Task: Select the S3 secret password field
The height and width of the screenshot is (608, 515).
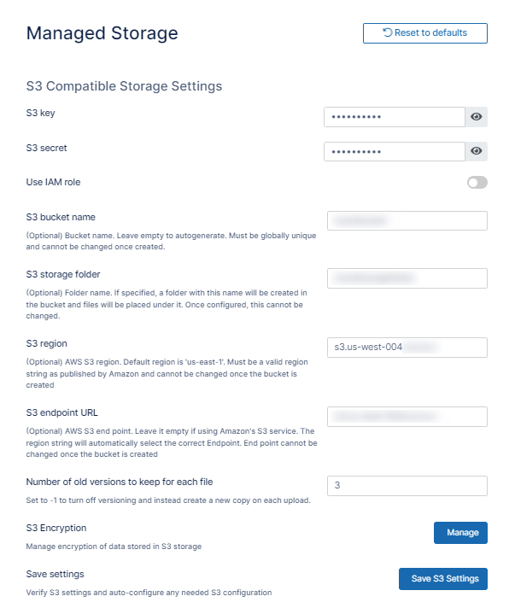Action: (394, 151)
